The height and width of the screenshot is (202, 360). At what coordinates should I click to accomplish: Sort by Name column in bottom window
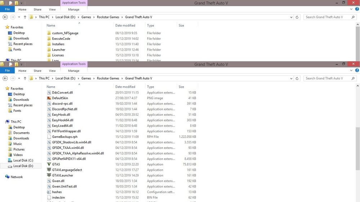[x=51, y=87]
